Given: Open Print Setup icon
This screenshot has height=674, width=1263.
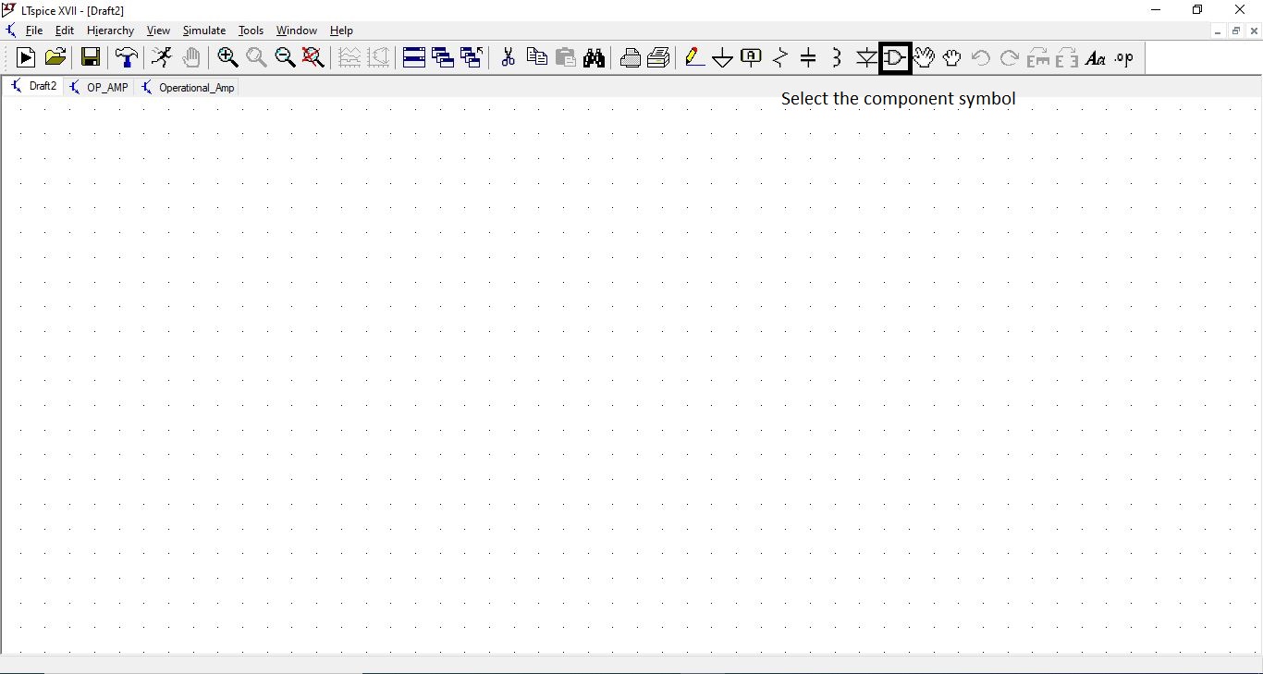Looking at the screenshot, I should 631,58.
